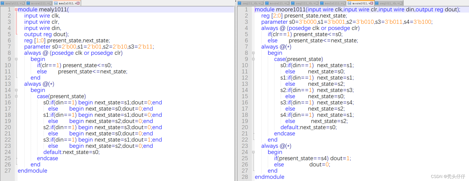This screenshot has height=181, width=469.
Task: Select the moore1011.v tab
Action: pos(360,3)
